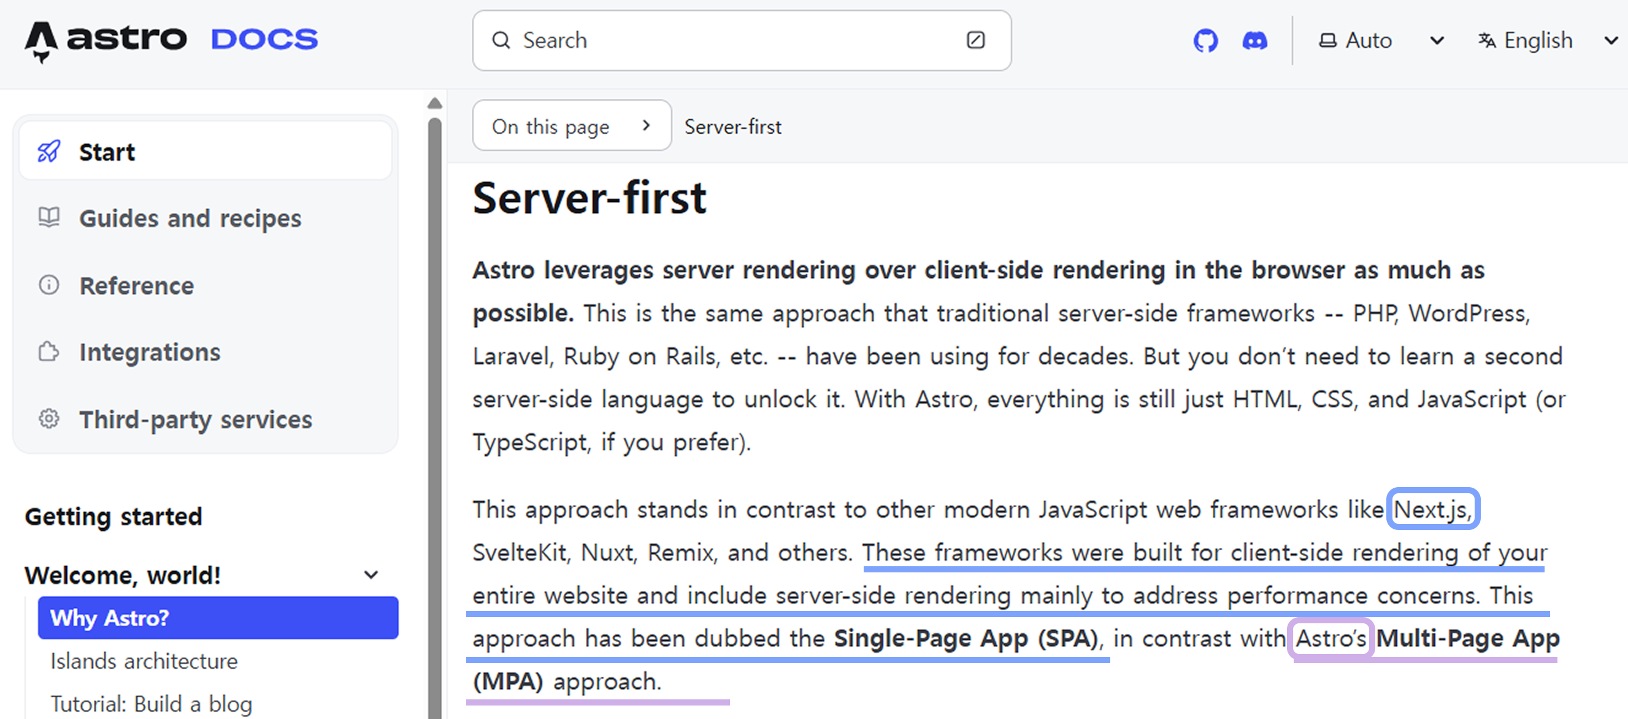Click the bold Multi-Page App text

tap(1468, 639)
